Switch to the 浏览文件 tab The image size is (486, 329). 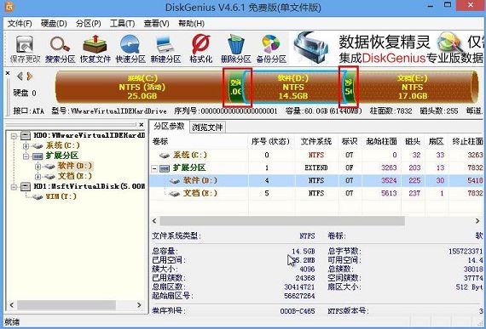tap(207, 128)
